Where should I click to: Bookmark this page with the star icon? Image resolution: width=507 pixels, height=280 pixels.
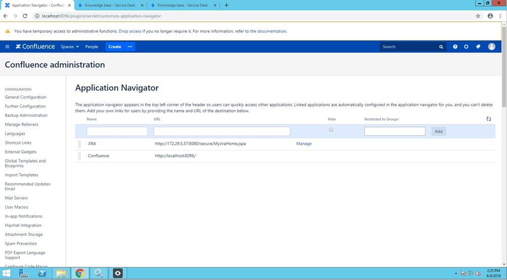(x=478, y=16)
